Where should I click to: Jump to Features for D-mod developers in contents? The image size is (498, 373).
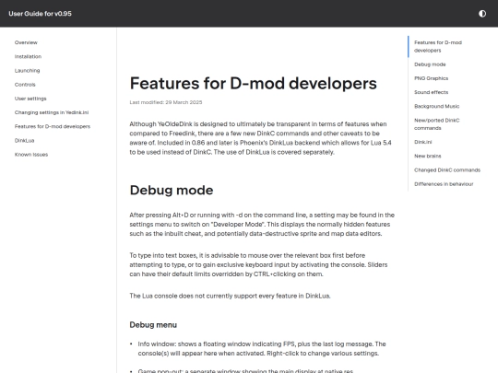point(438,46)
